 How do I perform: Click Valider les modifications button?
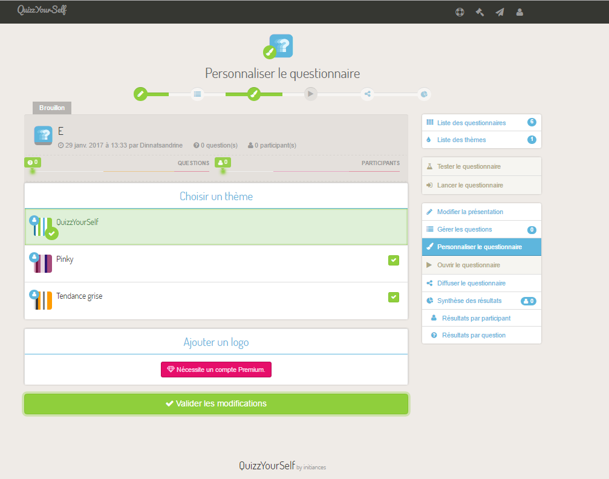click(x=216, y=403)
